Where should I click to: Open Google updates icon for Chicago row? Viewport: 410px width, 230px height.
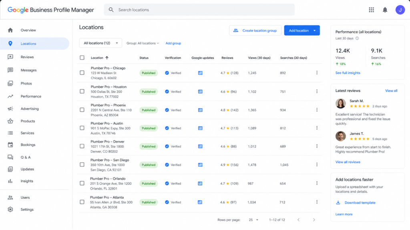click(200, 73)
